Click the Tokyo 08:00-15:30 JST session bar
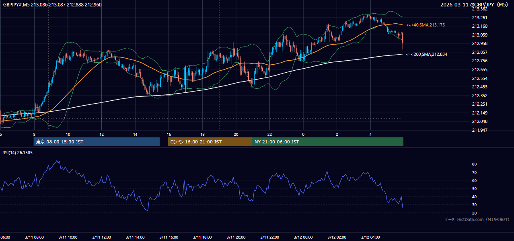 pos(97,142)
